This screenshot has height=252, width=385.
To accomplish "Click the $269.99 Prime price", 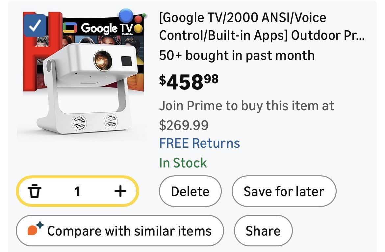I will [x=184, y=125].
